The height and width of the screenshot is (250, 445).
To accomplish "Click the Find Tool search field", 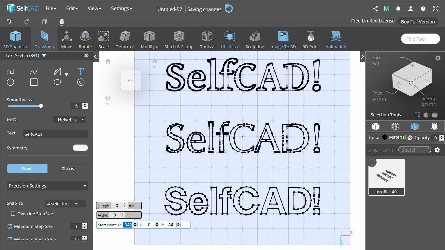I will [421, 39].
